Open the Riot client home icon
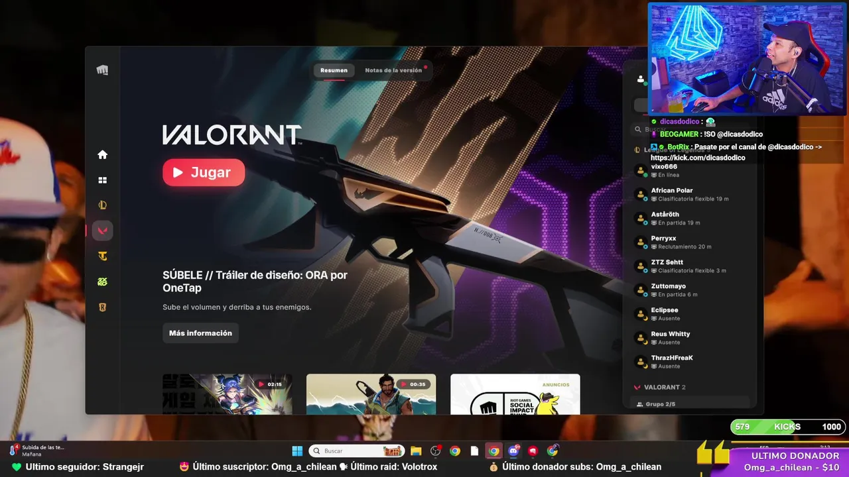Image resolution: width=849 pixels, height=477 pixels. [102, 154]
